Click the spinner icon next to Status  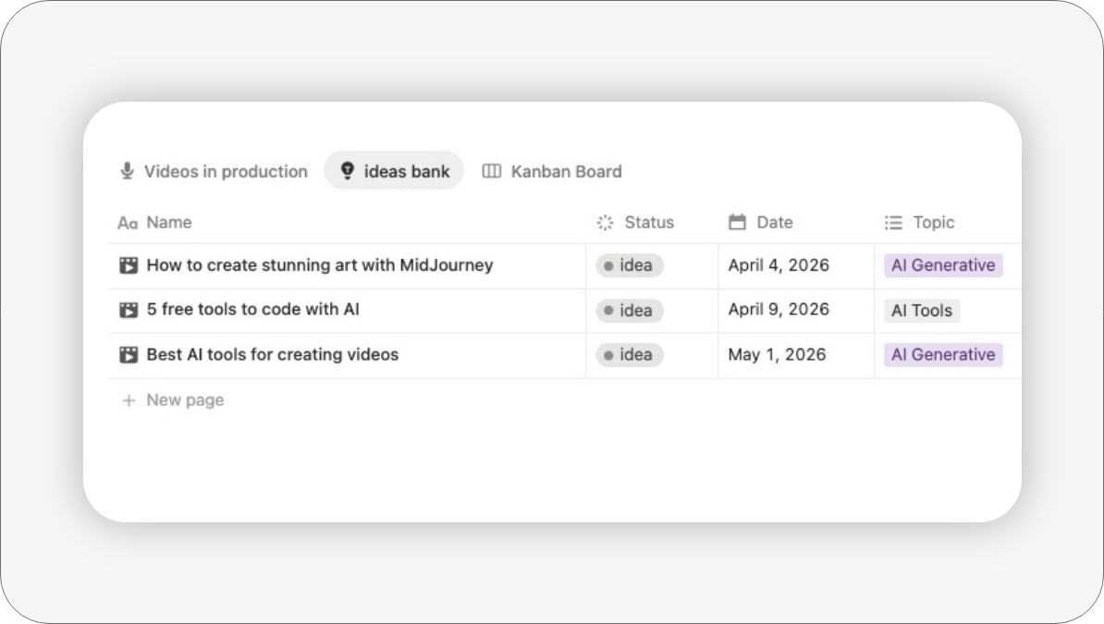[x=605, y=222]
